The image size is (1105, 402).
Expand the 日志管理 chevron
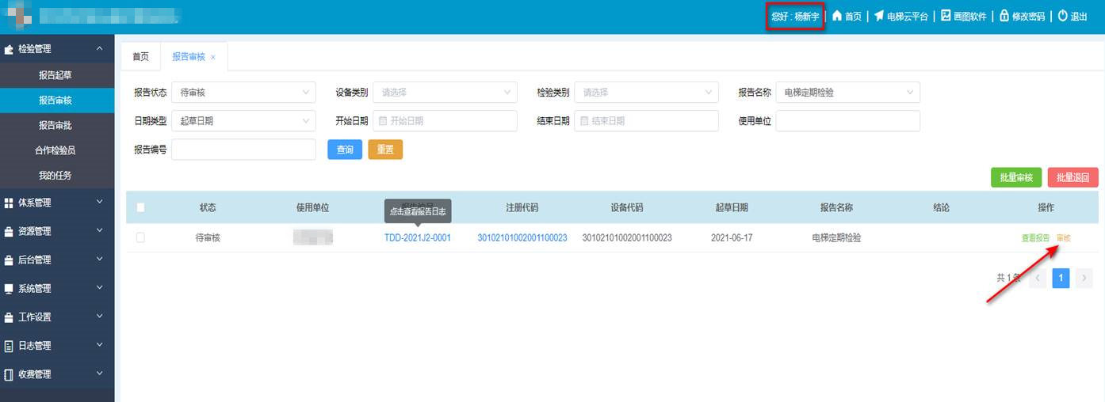click(x=100, y=344)
